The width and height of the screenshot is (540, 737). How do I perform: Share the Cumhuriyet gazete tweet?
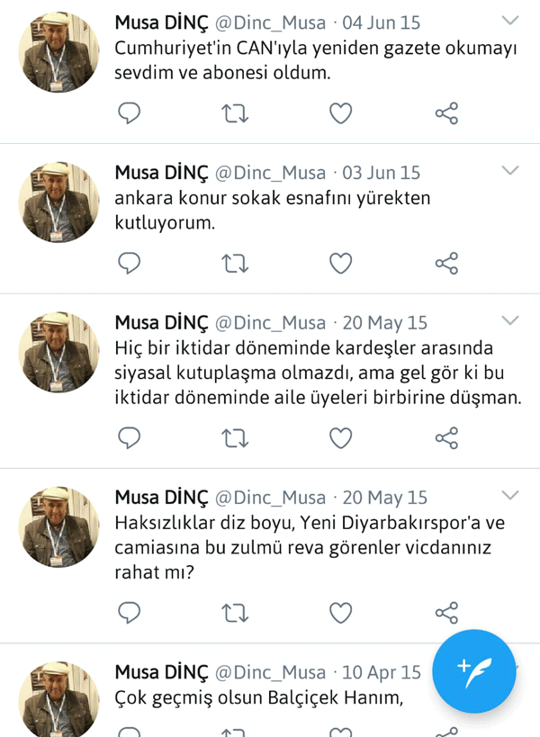coord(446,113)
